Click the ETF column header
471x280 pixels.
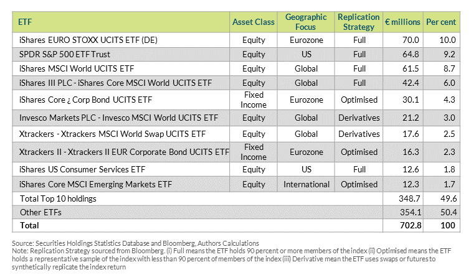26,22
